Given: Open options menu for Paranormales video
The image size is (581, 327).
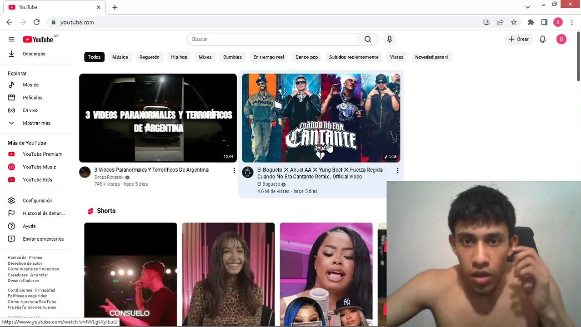Looking at the screenshot, I should click(x=234, y=170).
